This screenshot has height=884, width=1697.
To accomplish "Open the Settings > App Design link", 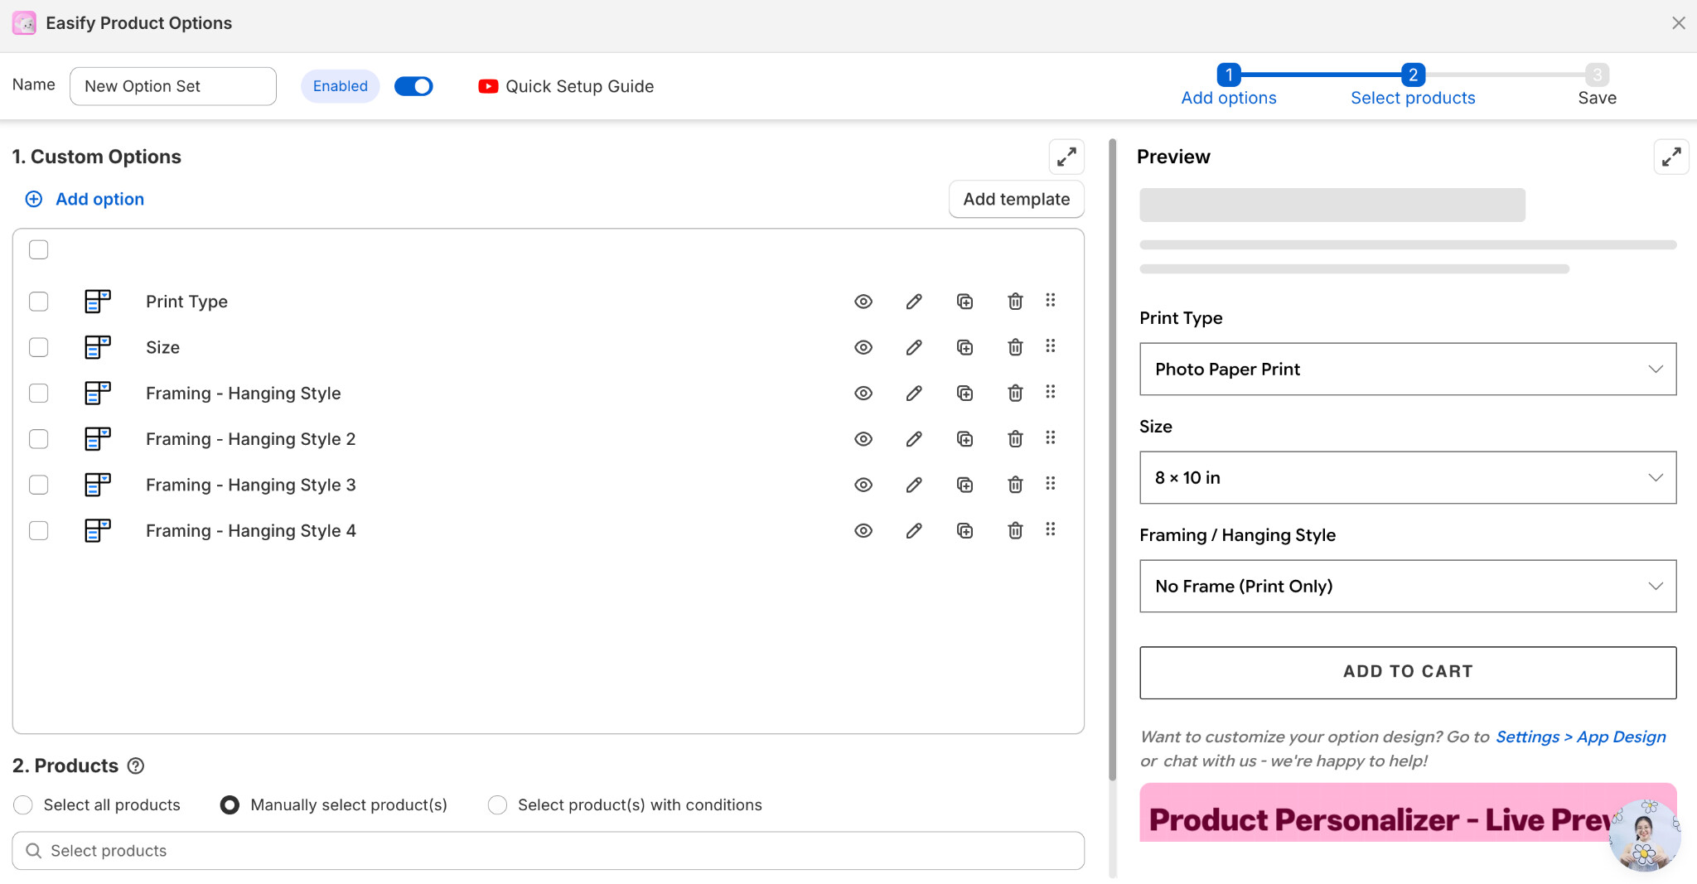I will pyautogui.click(x=1580, y=737).
